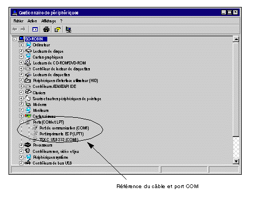254x211 pixels.
Task: Click the scan hardware changes icon
Action: coord(69,29)
